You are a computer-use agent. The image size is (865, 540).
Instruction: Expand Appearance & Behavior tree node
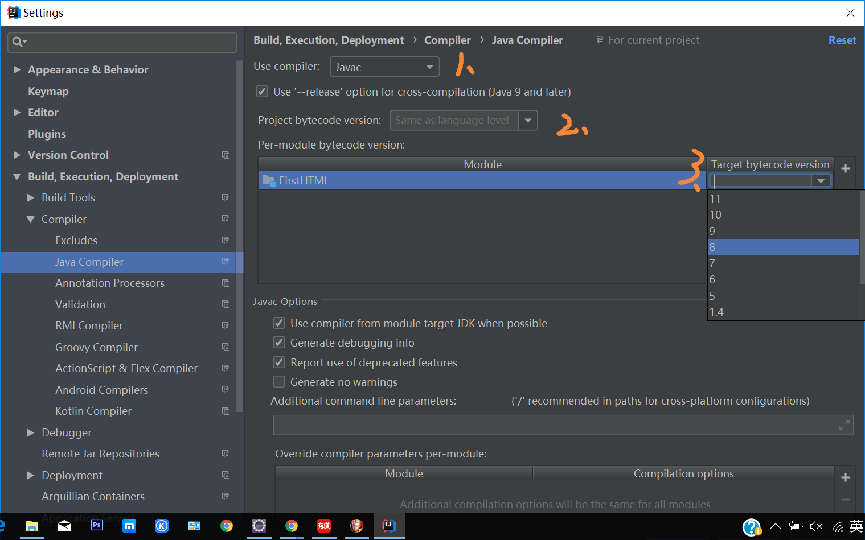[x=17, y=69]
